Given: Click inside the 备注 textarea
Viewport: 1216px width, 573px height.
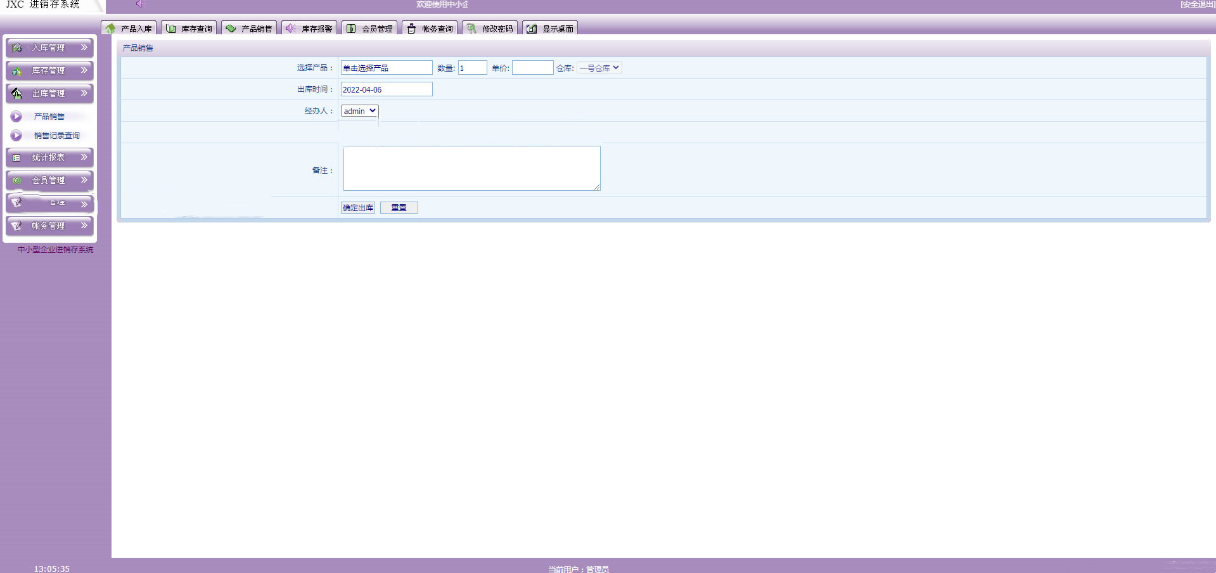Looking at the screenshot, I should click(x=472, y=169).
